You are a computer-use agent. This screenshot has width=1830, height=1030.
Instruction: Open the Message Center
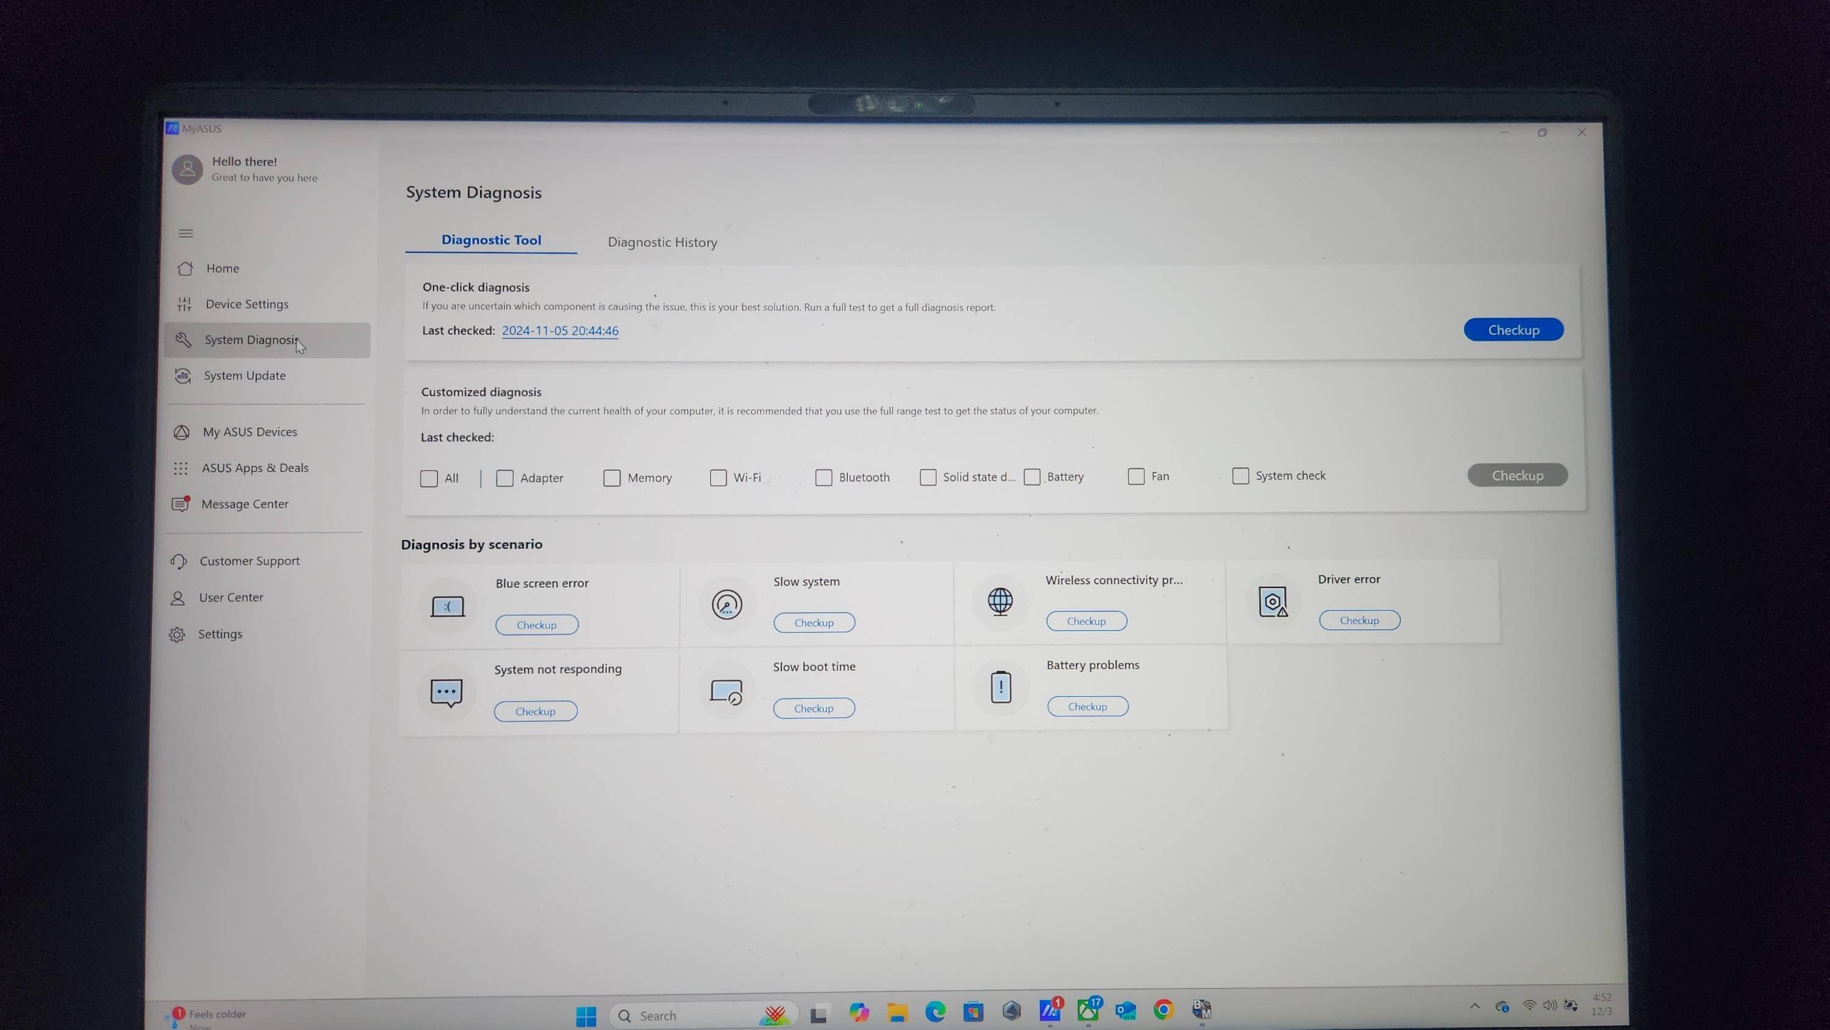click(x=245, y=504)
